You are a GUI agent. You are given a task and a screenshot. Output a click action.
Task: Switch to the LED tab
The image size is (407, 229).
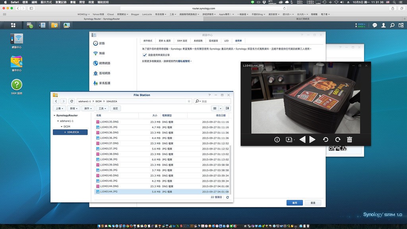click(x=226, y=41)
